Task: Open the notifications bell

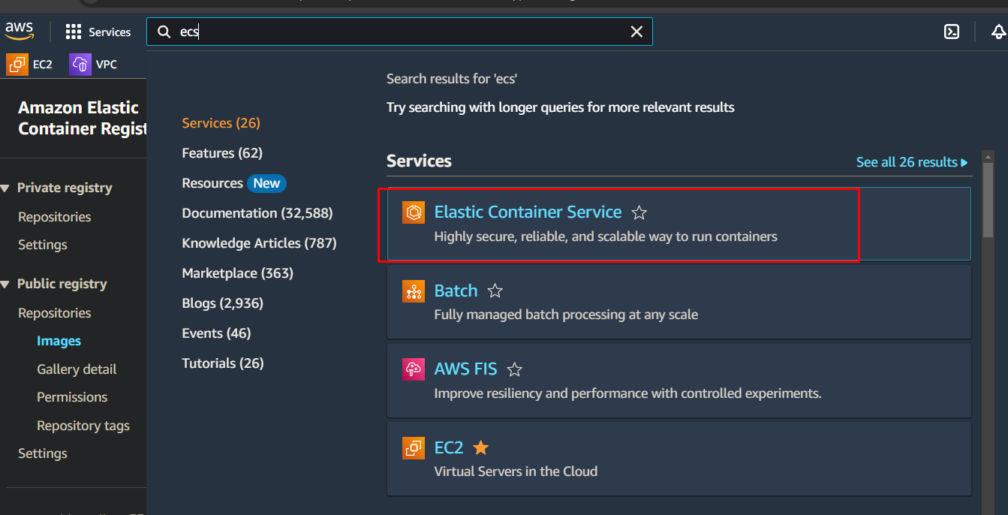Action: click(x=997, y=32)
